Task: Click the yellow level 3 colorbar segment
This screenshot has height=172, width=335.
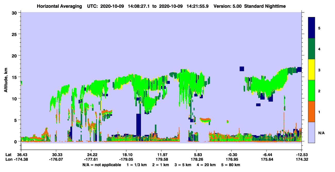Action: click(x=312, y=69)
